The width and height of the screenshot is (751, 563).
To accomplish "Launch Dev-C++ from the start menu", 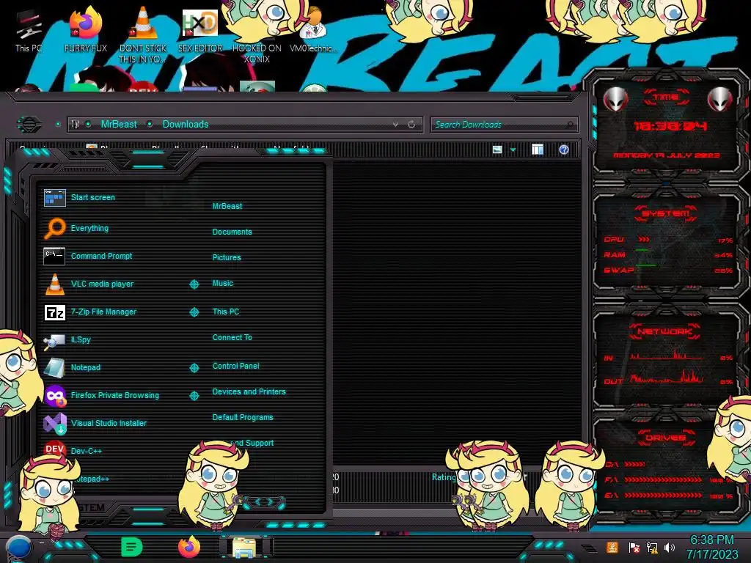I will (73, 451).
